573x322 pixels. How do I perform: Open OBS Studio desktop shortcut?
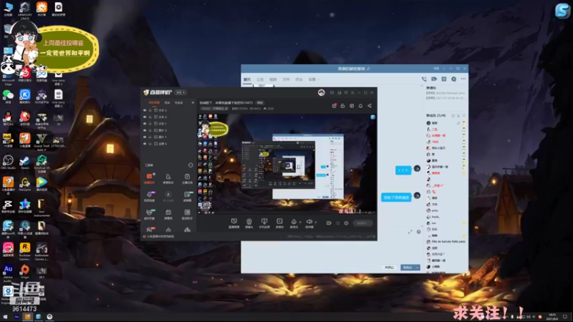[x=8, y=162]
